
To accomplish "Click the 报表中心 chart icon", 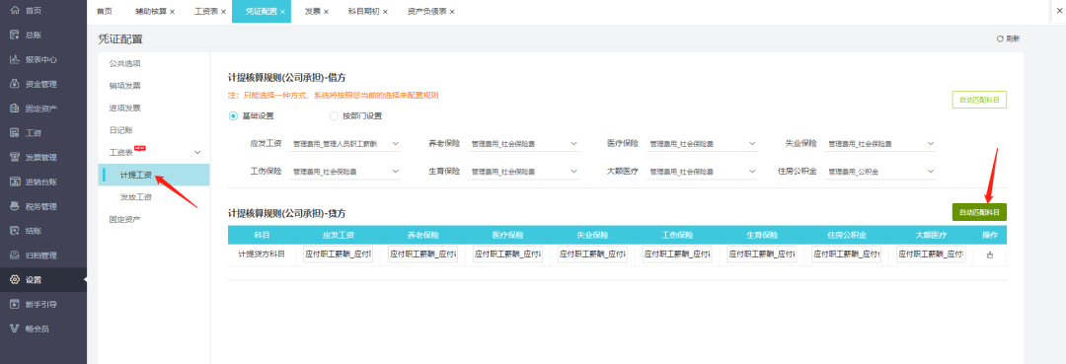I will [14, 60].
